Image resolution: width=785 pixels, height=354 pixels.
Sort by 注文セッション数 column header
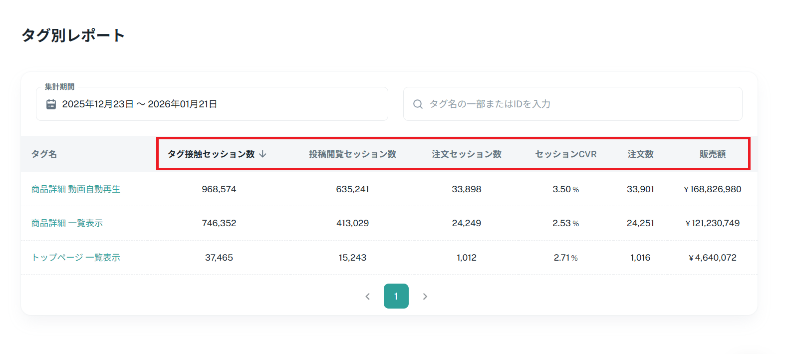[467, 154]
